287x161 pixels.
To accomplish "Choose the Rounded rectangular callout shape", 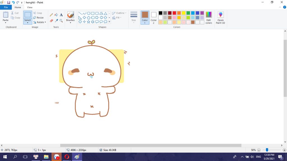I will click(x=97, y=22).
